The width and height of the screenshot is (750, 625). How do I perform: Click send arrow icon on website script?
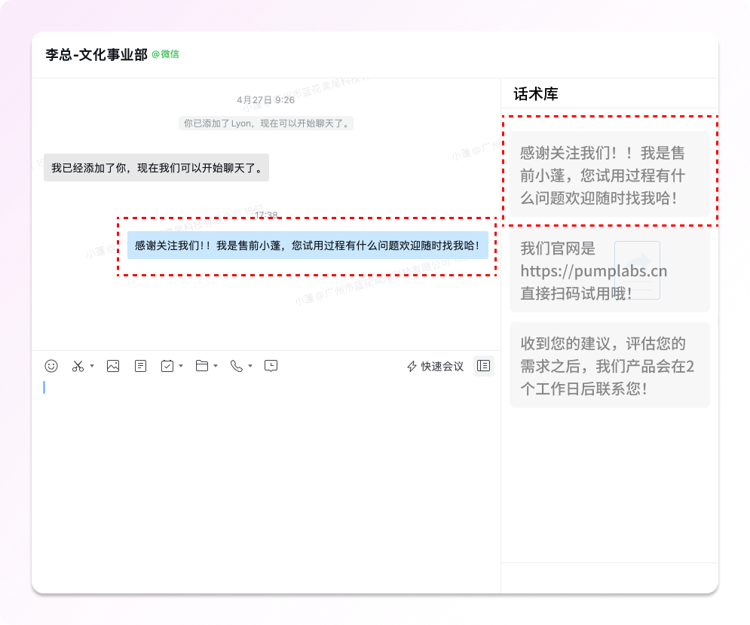pos(637,270)
